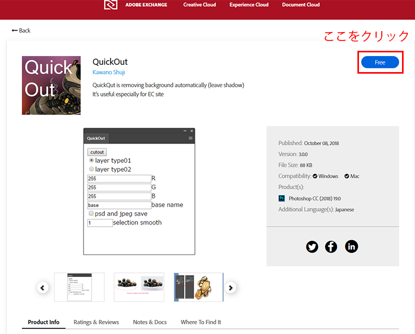415x334 pixels.
Task: Select layer type02 radio button
Action: tap(91, 169)
